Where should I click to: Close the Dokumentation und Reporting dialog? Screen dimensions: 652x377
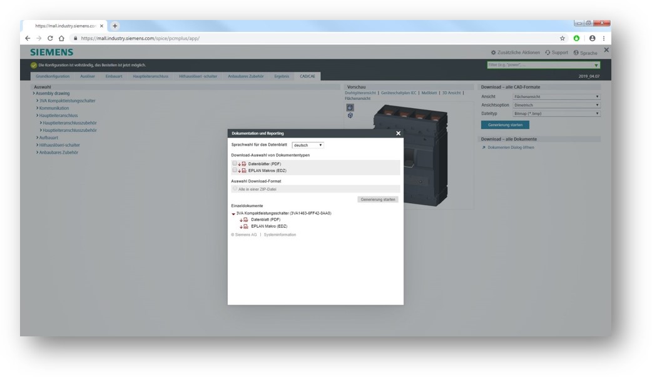point(398,133)
